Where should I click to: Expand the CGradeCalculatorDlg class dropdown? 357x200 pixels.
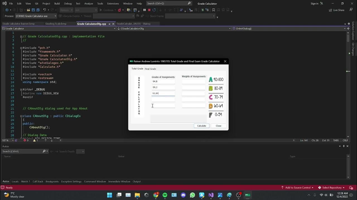[x=230, y=29]
